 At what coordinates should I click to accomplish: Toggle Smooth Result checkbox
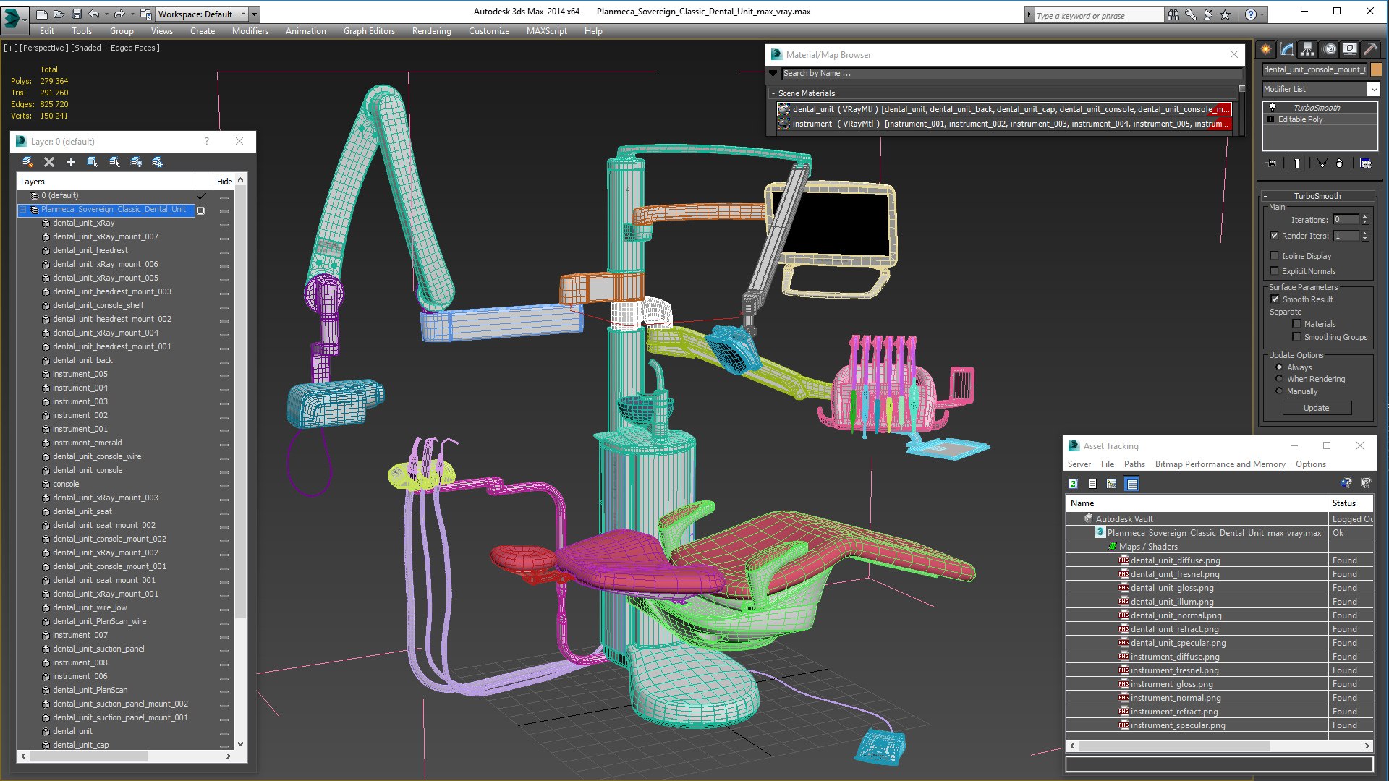1275,299
